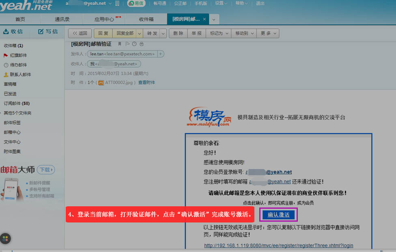This screenshot has height=252, width=396.
Task: Click the 确认激活 button
Action: coord(278,215)
